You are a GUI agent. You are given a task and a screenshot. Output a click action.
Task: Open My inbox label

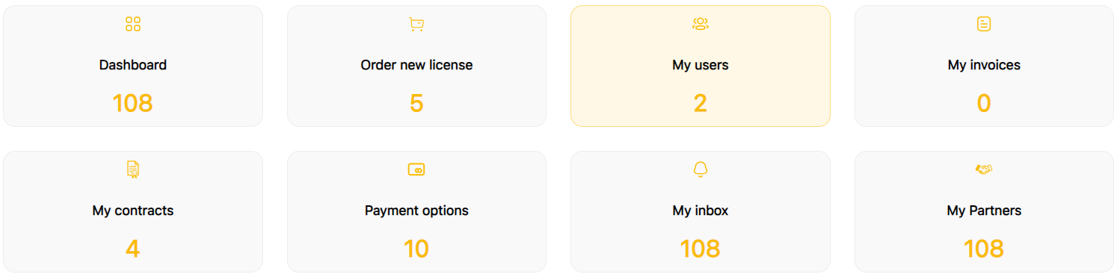click(x=701, y=211)
